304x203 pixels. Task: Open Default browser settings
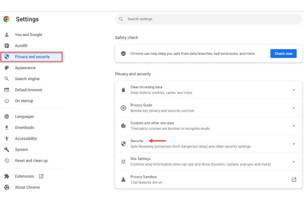(x=28, y=90)
